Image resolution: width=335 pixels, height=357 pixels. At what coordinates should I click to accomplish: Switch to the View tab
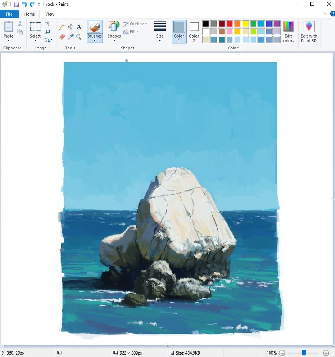50,14
